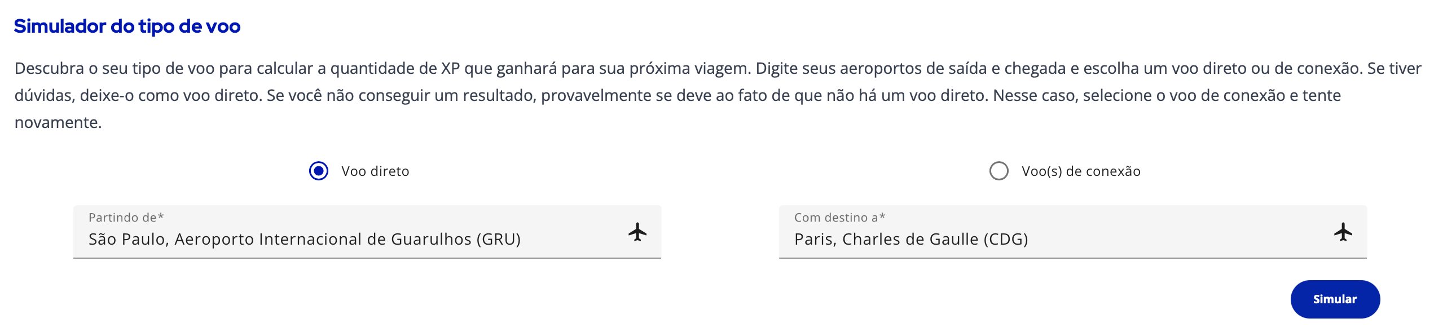Click the "Voo(s) de conexão" option label
The width and height of the screenshot is (1434, 336).
coord(1081,171)
